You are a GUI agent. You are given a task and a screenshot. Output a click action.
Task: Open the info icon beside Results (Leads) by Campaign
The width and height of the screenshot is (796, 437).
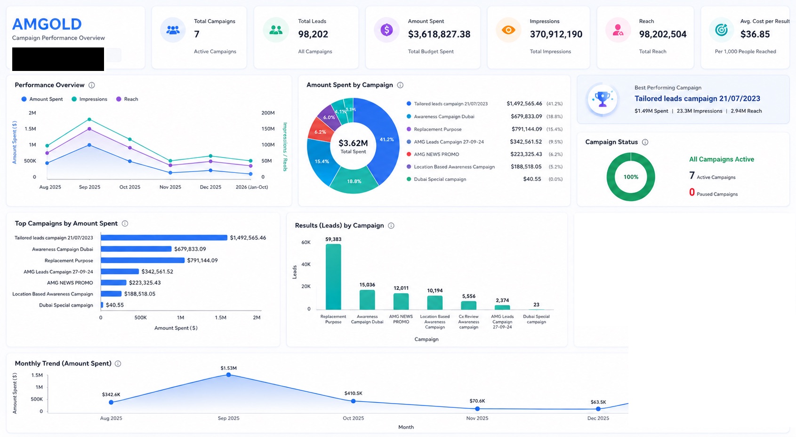pos(391,226)
